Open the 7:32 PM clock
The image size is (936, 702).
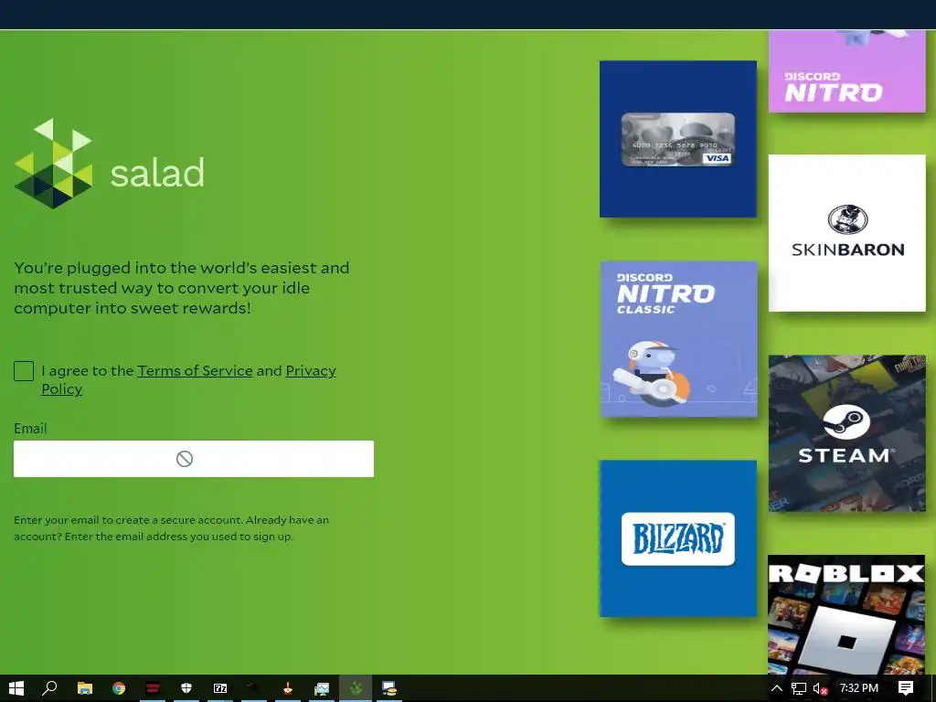[x=859, y=688]
